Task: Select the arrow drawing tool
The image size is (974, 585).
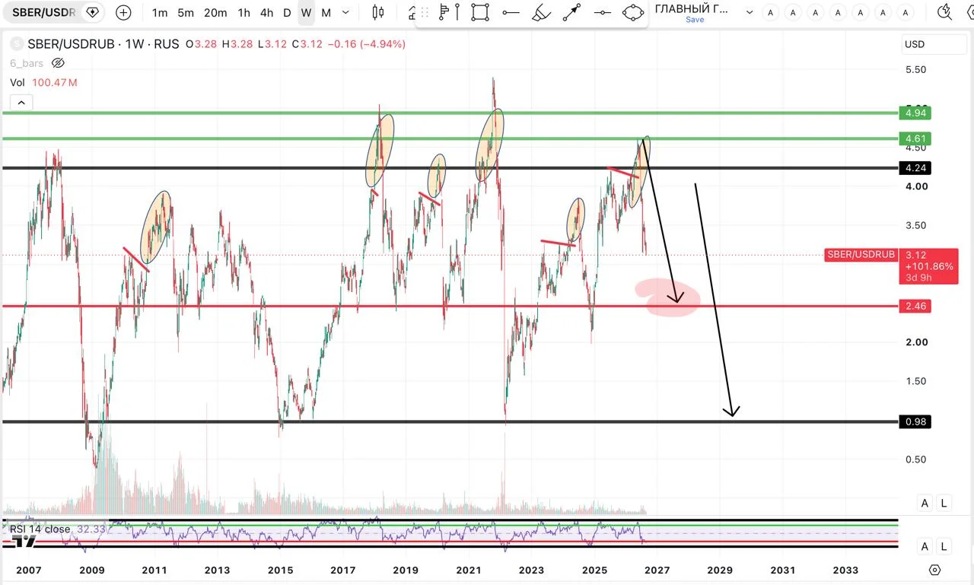Action: coord(571,12)
